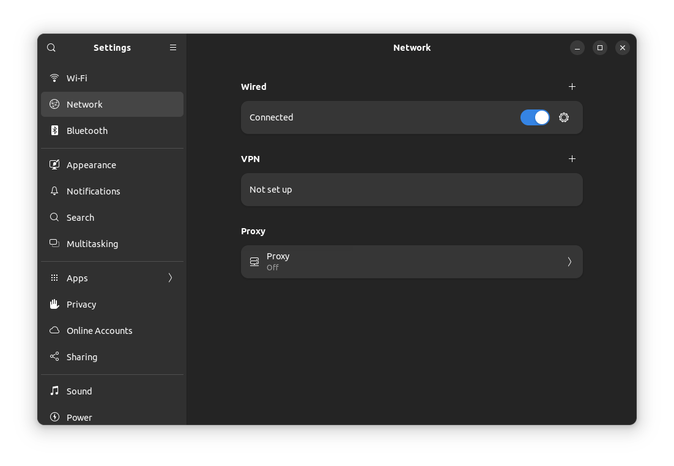Open Proxy settings via right chevron
Screen dimensions: 674x466
569,262
